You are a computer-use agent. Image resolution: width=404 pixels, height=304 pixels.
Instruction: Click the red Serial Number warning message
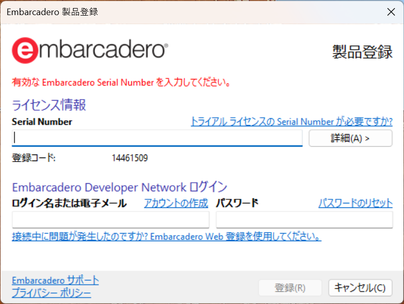pyautogui.click(x=121, y=83)
